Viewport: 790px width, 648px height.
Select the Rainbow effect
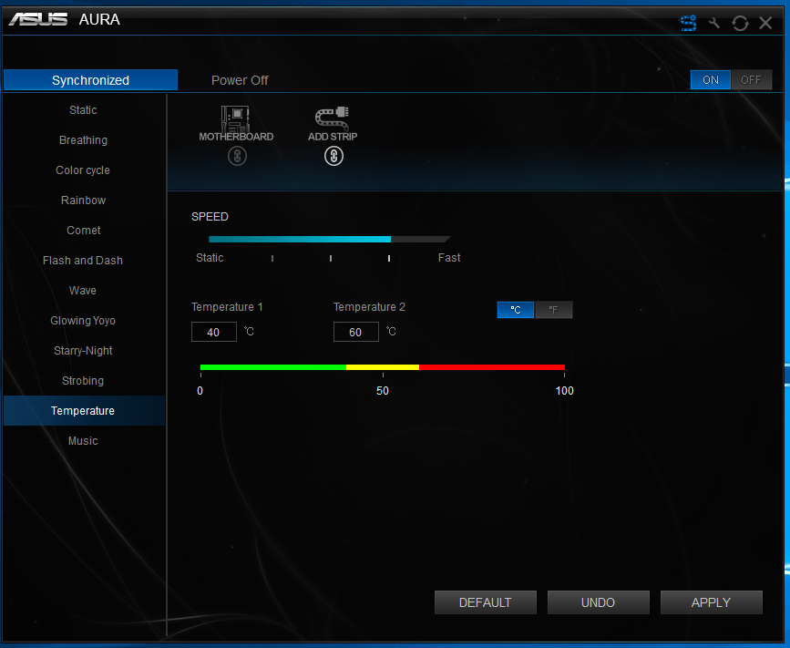(x=83, y=200)
